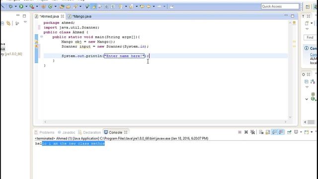Click the Previous Annotation icon in toolbar
Viewport: 318px width, 179px height.
pos(131,6)
